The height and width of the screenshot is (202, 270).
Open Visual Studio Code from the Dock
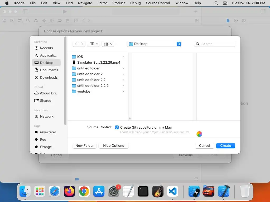pos(173,191)
